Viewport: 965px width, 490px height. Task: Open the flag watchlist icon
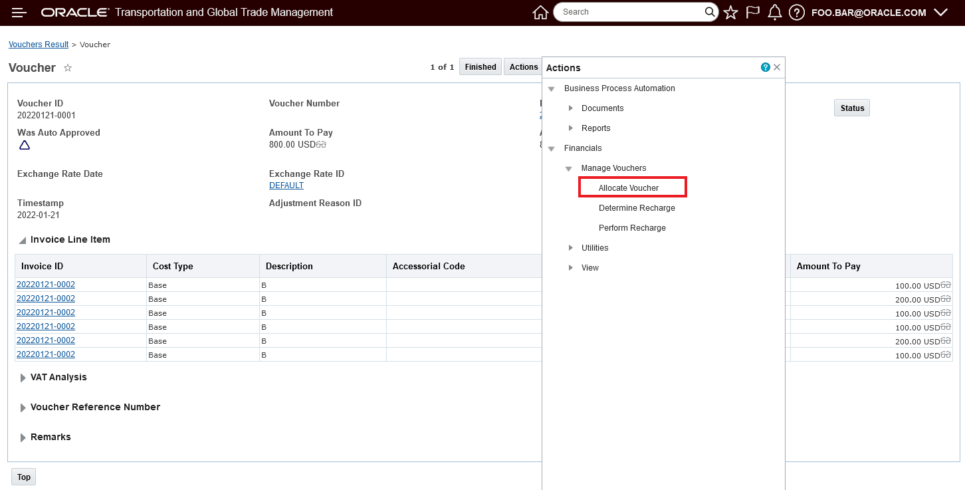pos(752,13)
